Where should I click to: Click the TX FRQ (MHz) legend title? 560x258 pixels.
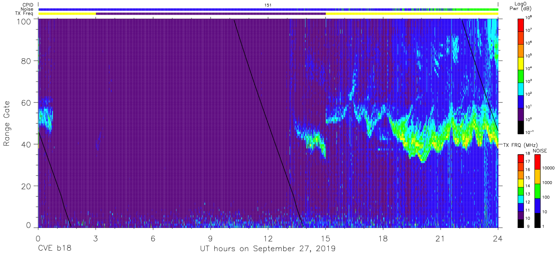(520, 145)
